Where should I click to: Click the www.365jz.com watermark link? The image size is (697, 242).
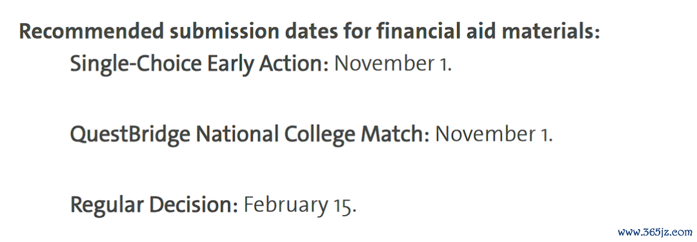[655, 232]
